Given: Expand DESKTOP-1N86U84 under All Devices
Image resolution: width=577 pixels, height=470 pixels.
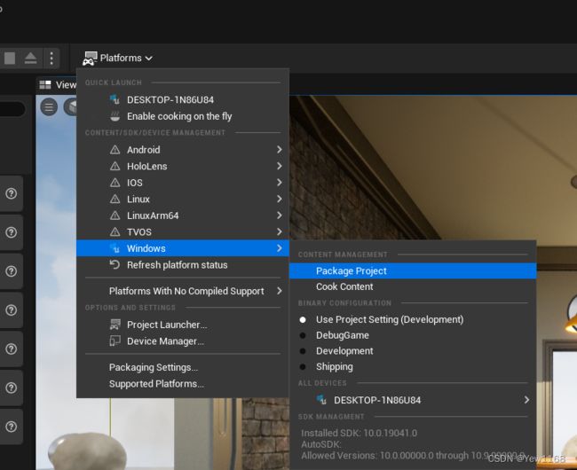Looking at the screenshot, I should [526, 400].
